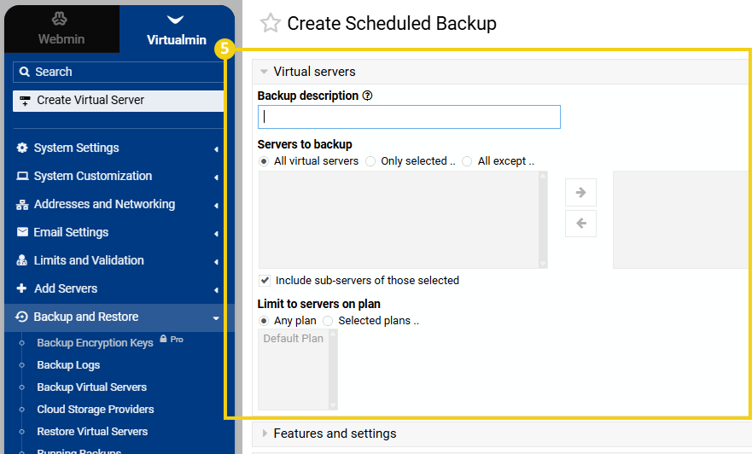752x454 pixels.
Task: Click the help icon next to Backup description
Action: pos(367,96)
